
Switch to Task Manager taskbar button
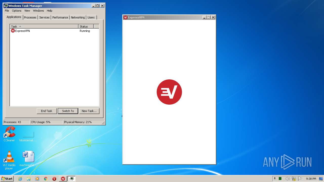pyautogui.click(x=72, y=179)
